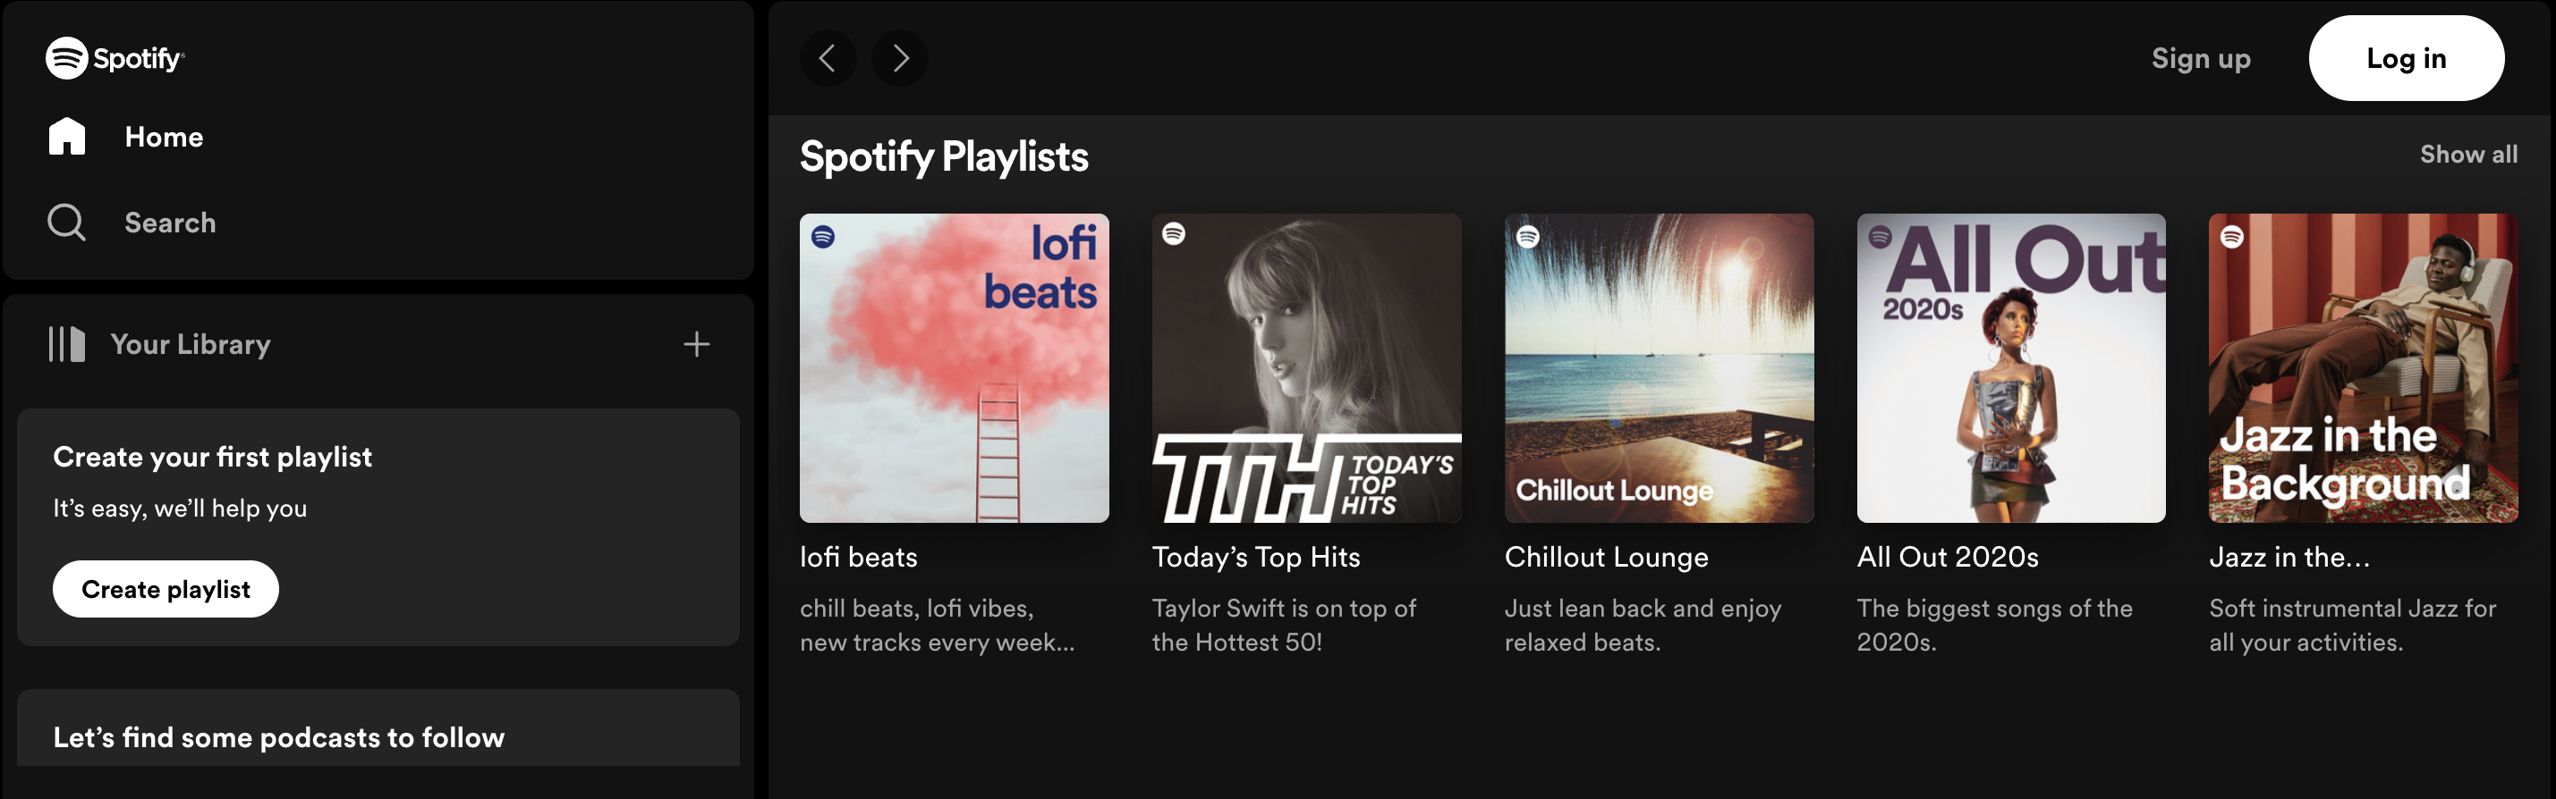2556x799 pixels.
Task: Open the Spotify Playlists heading
Action: pos(944,156)
